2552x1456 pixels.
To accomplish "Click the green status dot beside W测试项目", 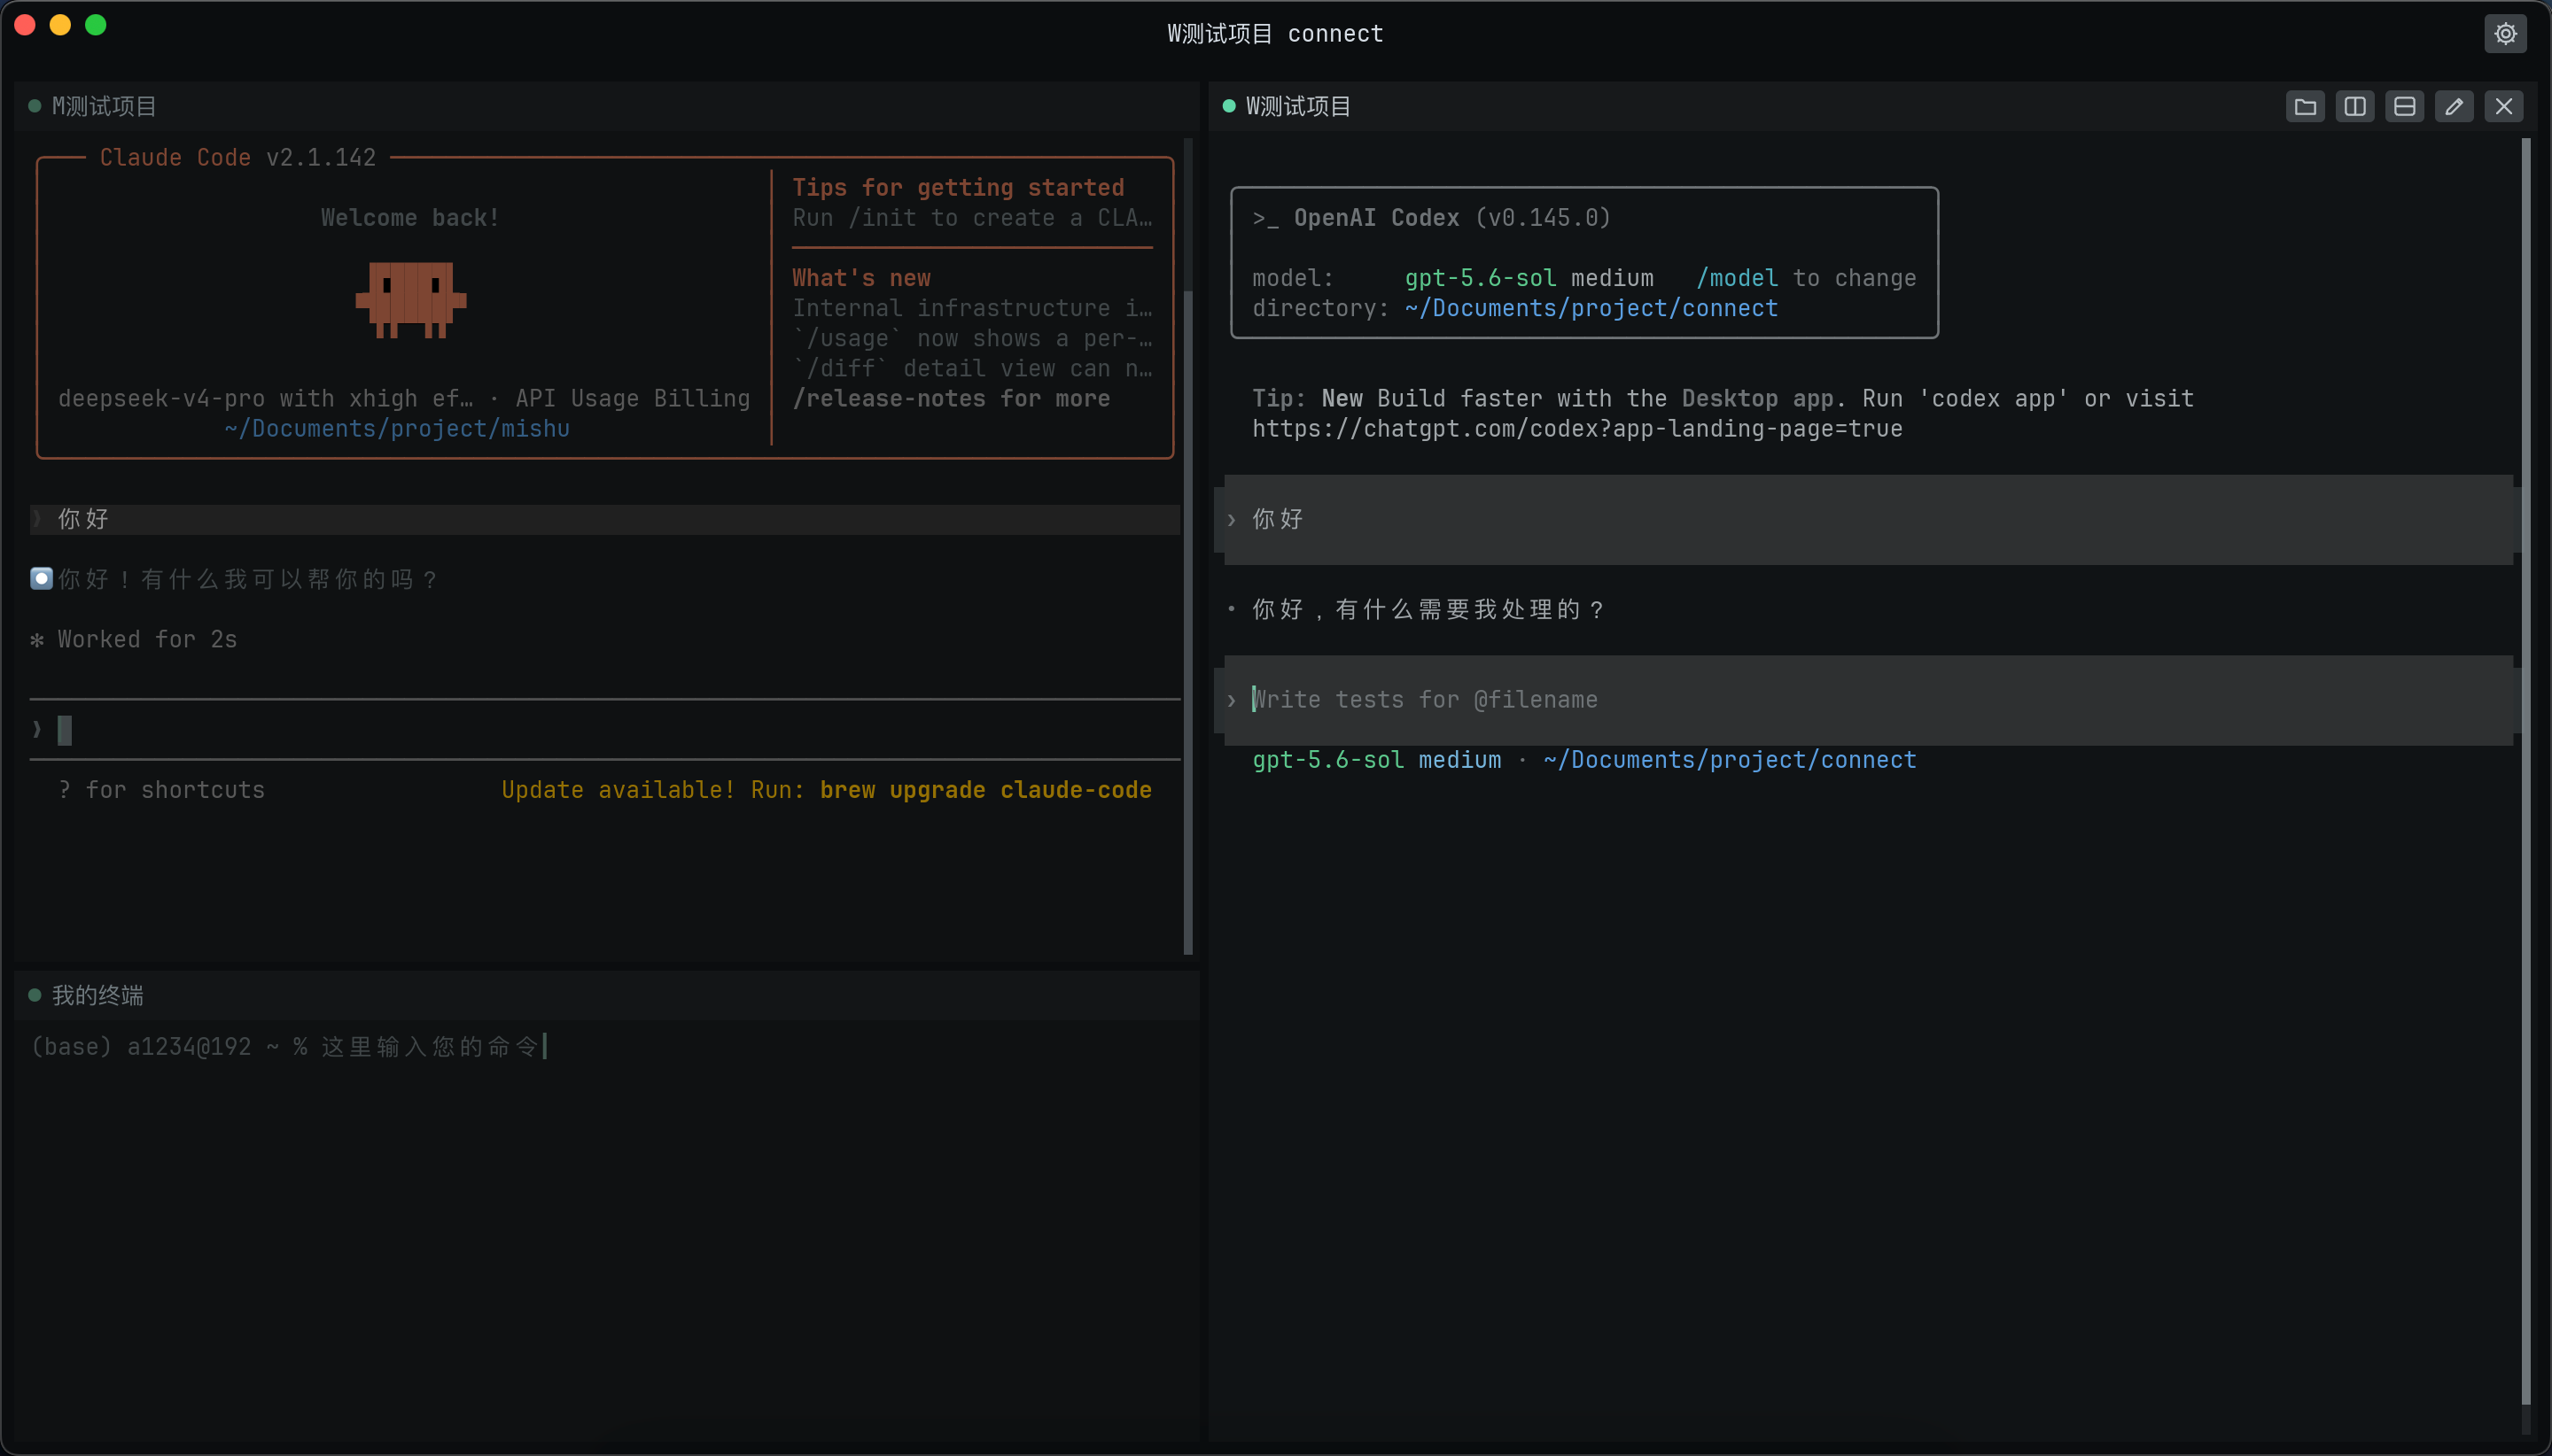I will tap(1228, 106).
